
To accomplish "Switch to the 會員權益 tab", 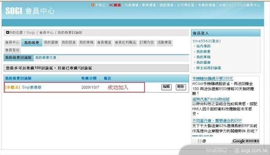I will pos(104,43).
